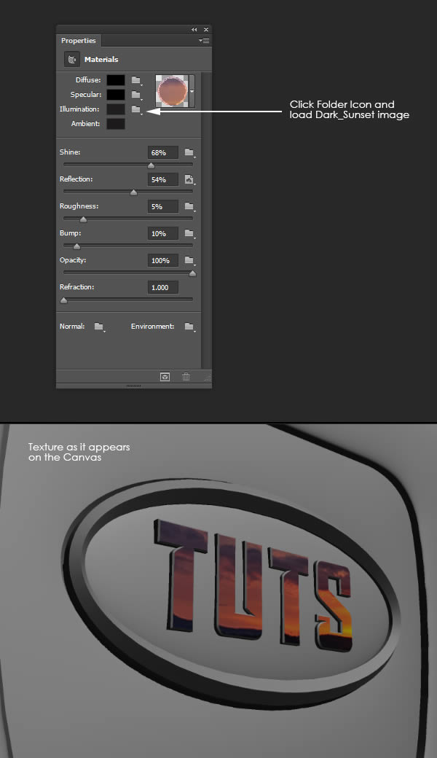
Task: Click the Opacity slider handle
Action: click(193, 273)
